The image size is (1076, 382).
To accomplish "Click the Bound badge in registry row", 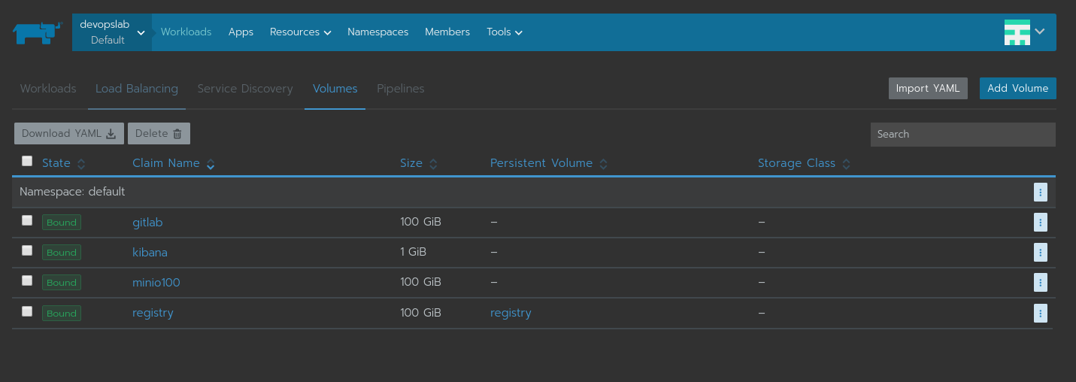I will 62,314.
